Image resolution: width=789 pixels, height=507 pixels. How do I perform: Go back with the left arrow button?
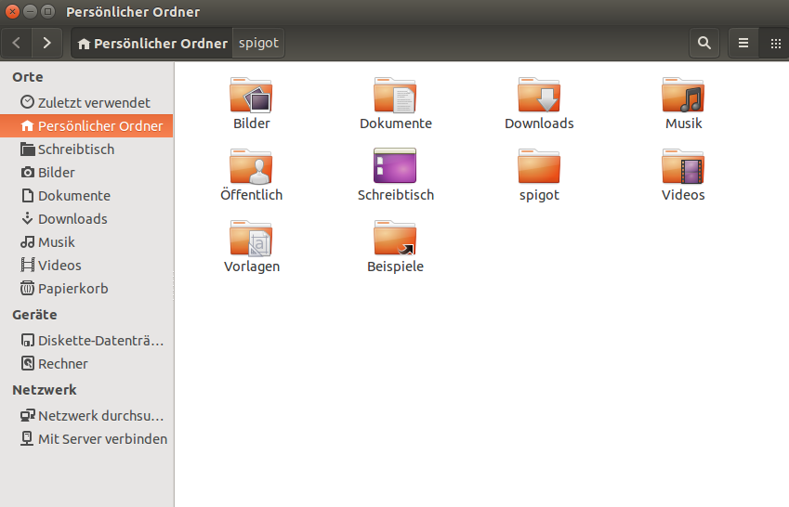pos(17,44)
